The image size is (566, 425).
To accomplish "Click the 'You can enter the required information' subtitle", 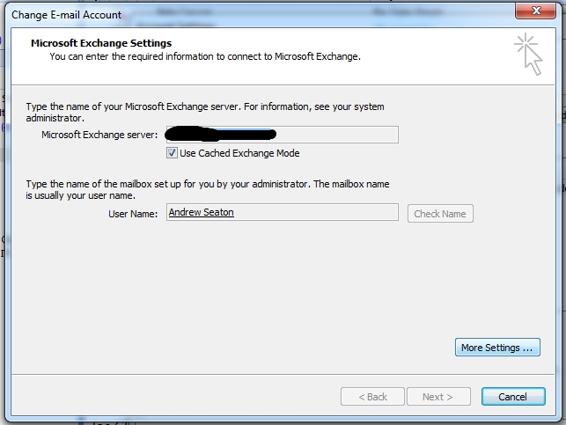I will click(204, 56).
